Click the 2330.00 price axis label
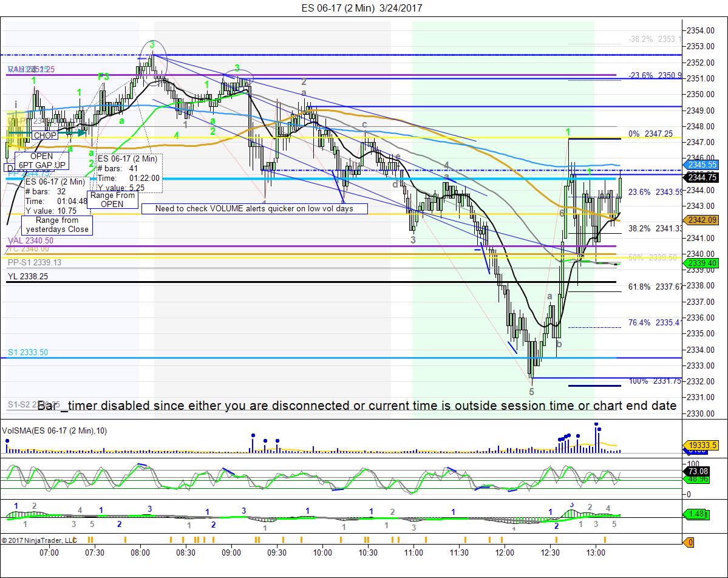The width and height of the screenshot is (728, 578). pos(701,413)
